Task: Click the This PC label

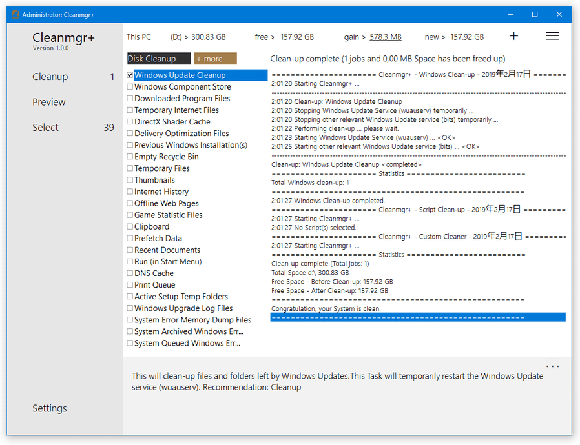Action: (139, 37)
